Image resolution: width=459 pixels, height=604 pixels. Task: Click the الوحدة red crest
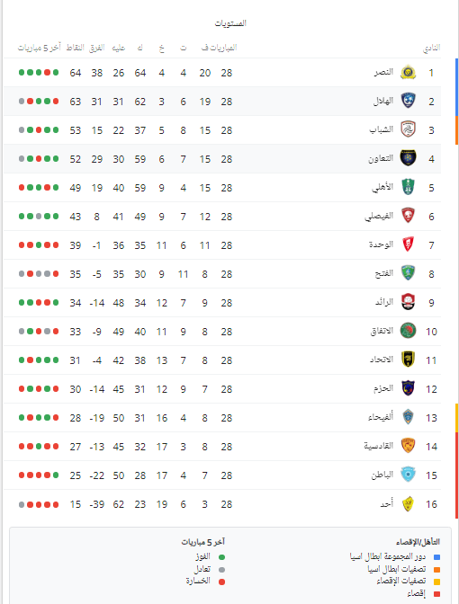click(x=408, y=244)
